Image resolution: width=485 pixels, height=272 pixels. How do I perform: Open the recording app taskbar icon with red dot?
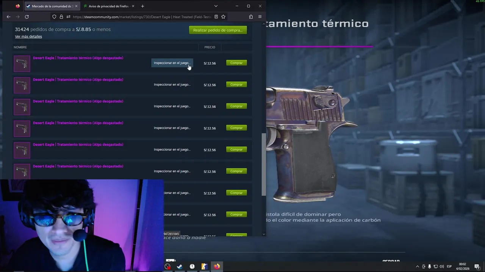coord(167,266)
